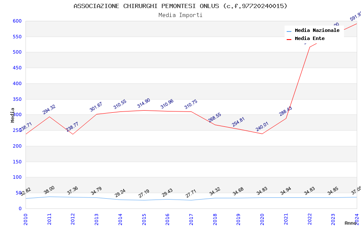Image resolution: width=361 pixels, height=234 pixels.
Task: Click the national average label 29.24
Action: point(120,193)
